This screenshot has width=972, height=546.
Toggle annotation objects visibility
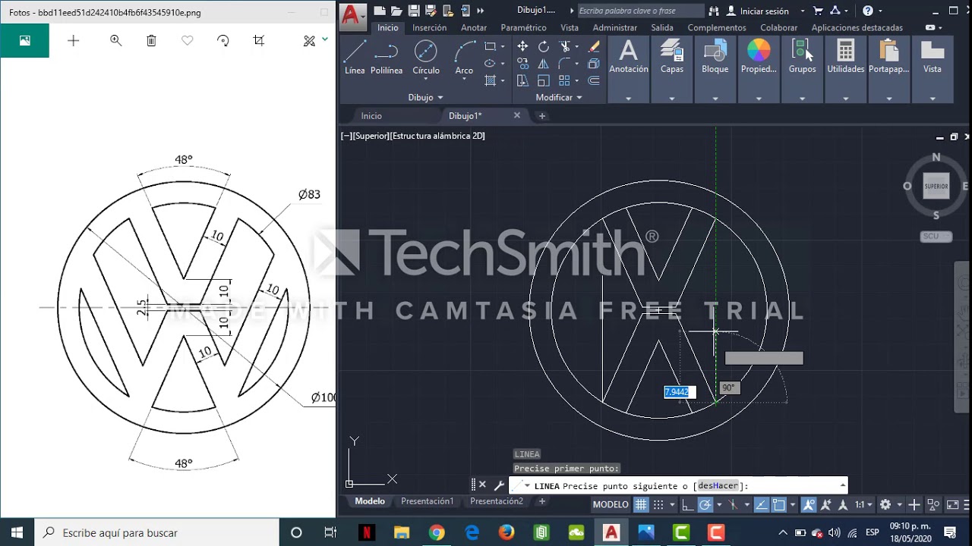click(x=808, y=504)
